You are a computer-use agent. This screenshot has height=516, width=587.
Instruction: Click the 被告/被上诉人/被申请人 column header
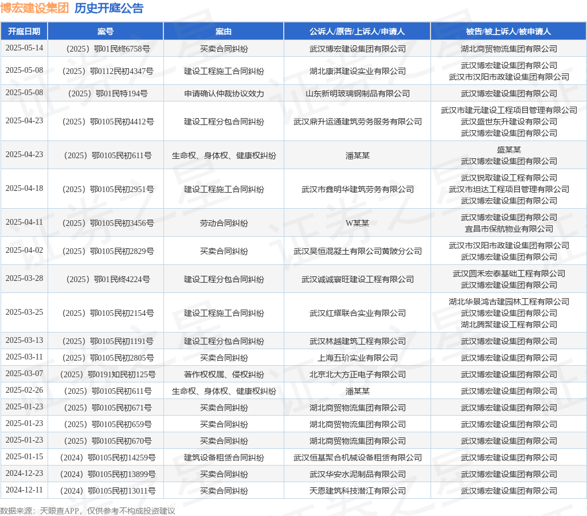pos(508,32)
